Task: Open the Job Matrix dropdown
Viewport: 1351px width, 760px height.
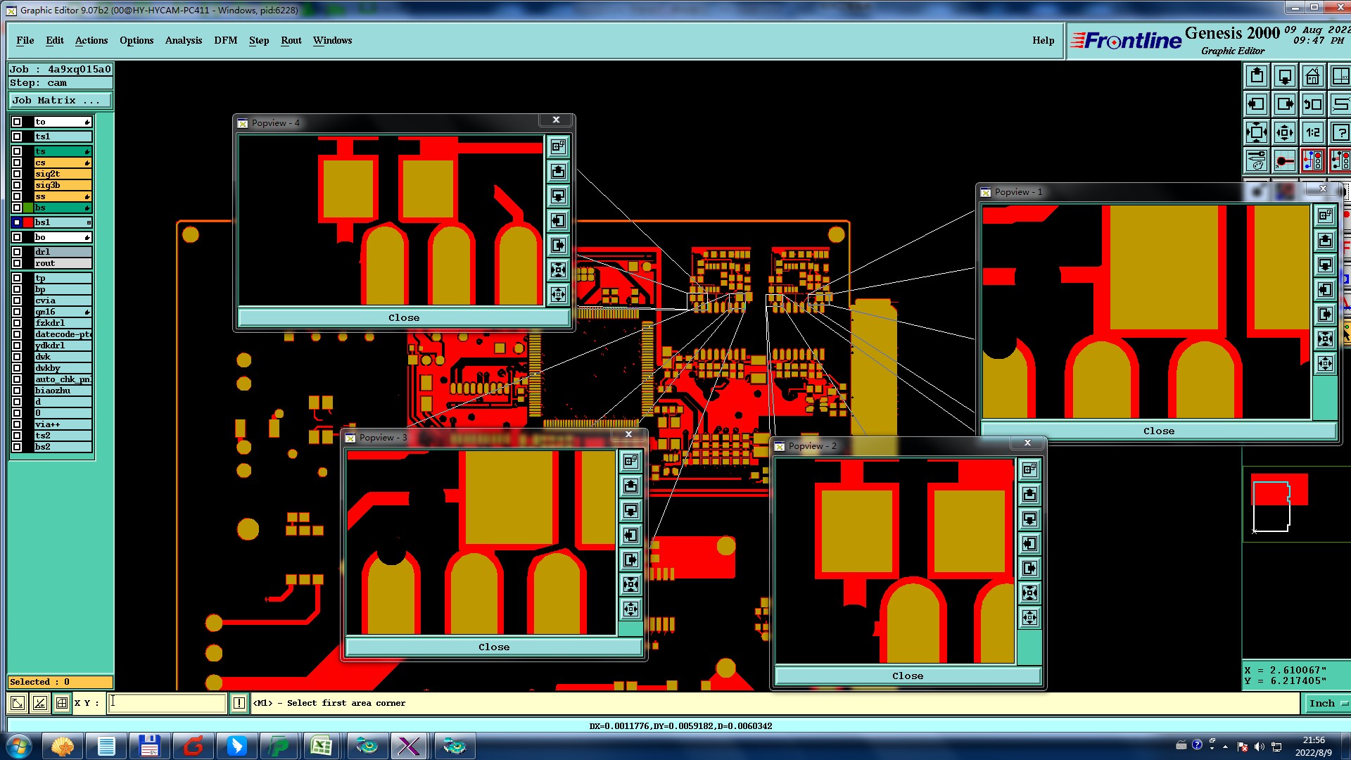Action: (60, 101)
